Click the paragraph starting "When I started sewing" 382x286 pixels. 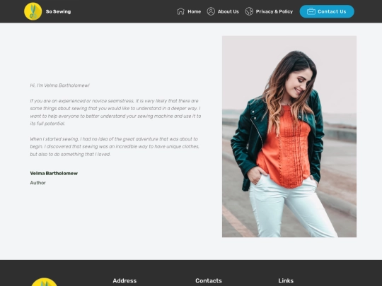(x=115, y=146)
